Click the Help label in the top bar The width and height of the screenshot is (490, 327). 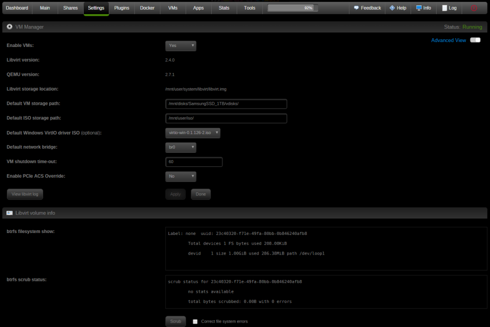pos(401,8)
